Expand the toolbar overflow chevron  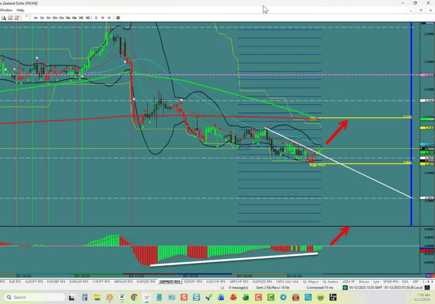click(x=27, y=17)
